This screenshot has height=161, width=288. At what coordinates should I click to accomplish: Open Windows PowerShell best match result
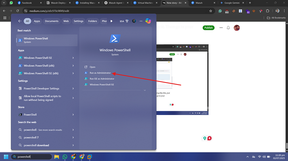(47, 40)
